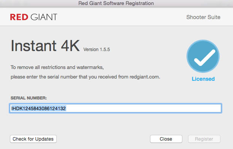Click the SERIAL NUMBER: label
The image size is (233, 149).
click(29, 98)
